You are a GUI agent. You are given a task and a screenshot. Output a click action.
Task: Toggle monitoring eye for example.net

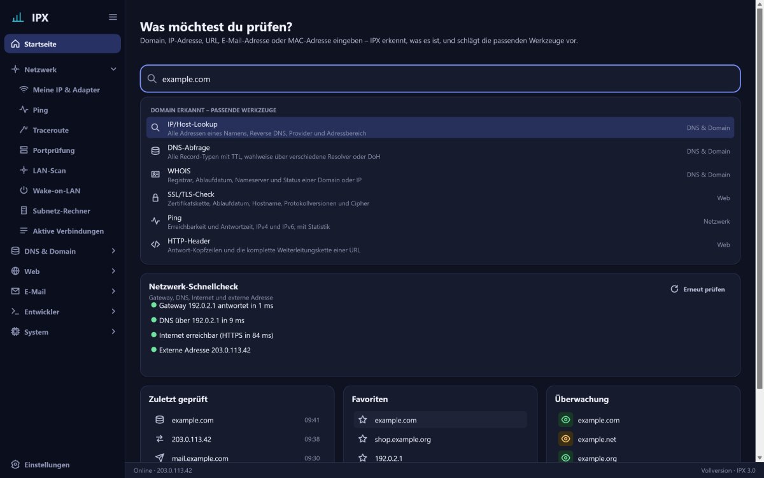565,439
